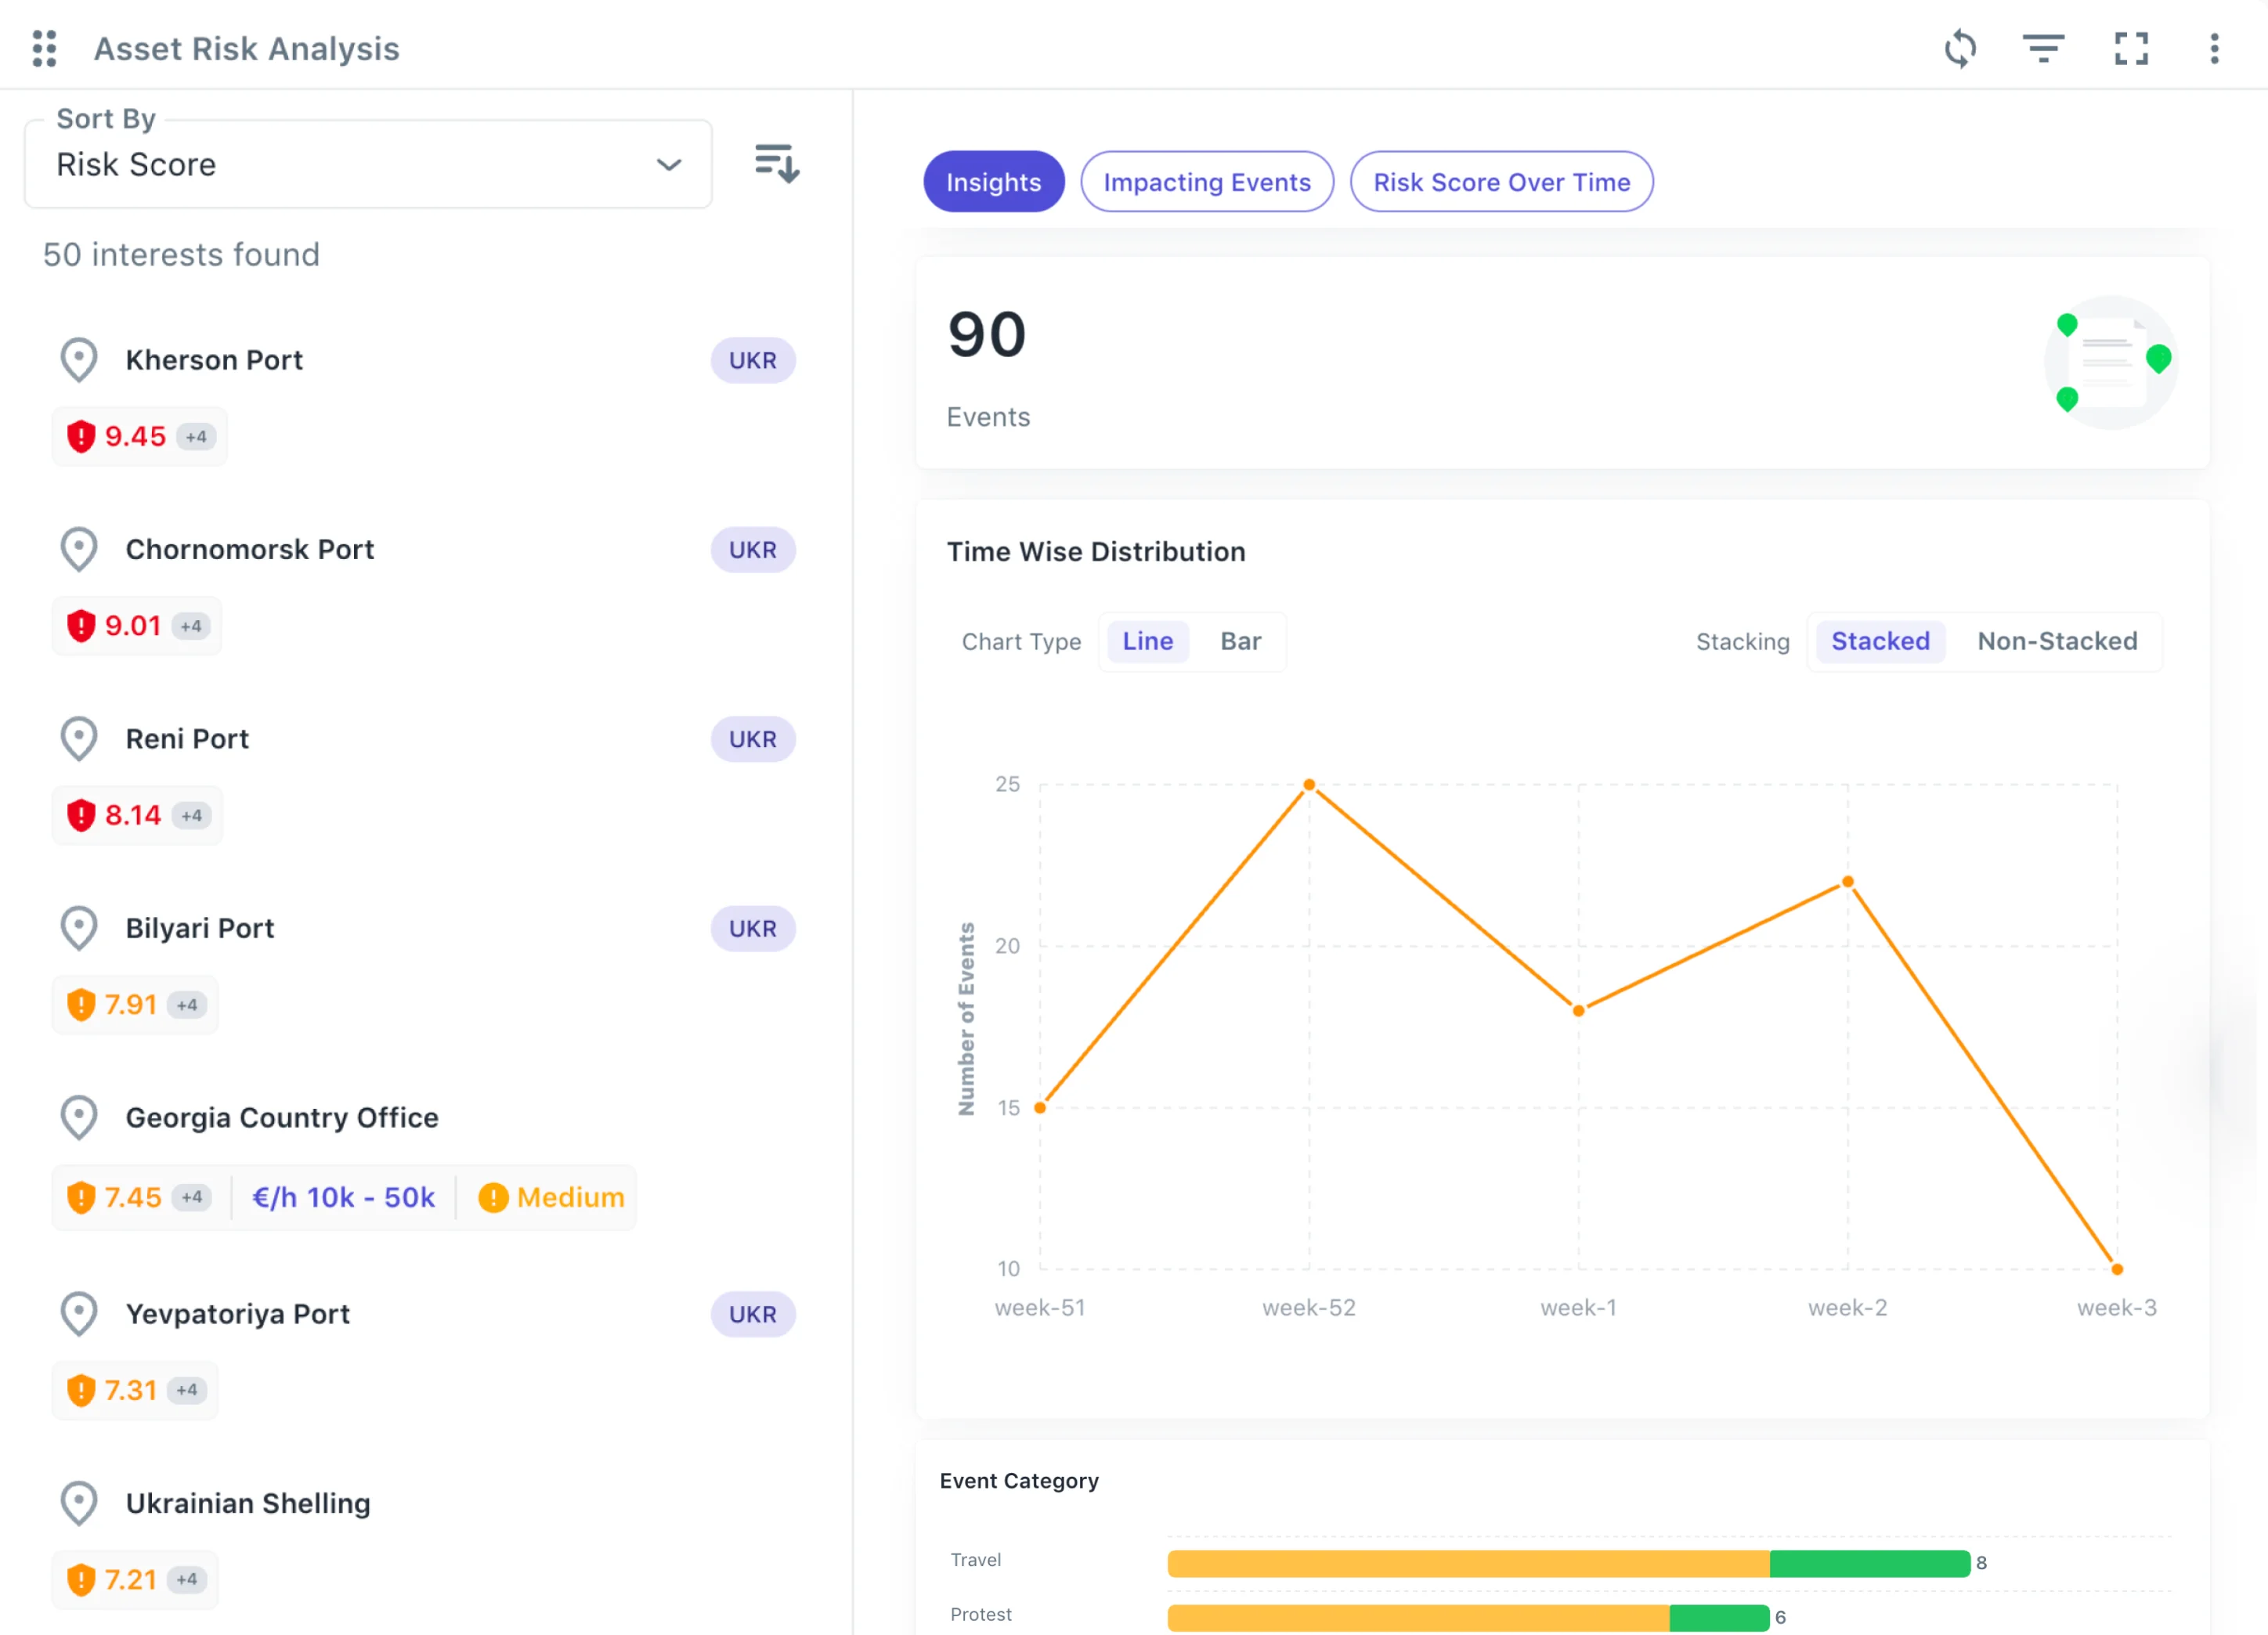Select the Bilyari Port interest
Viewport: 2268px width, 1635px height.
(200, 928)
